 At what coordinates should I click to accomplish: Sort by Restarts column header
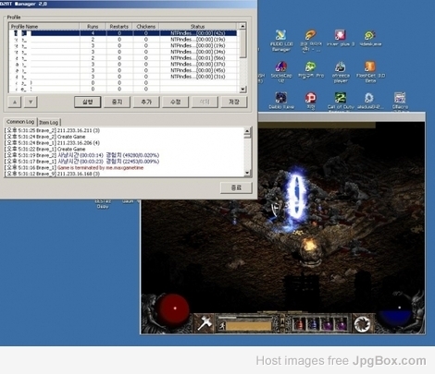pyautogui.click(x=119, y=27)
